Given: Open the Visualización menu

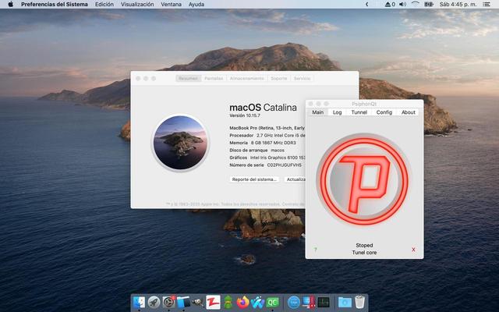Looking at the screenshot, I should (x=137, y=4).
